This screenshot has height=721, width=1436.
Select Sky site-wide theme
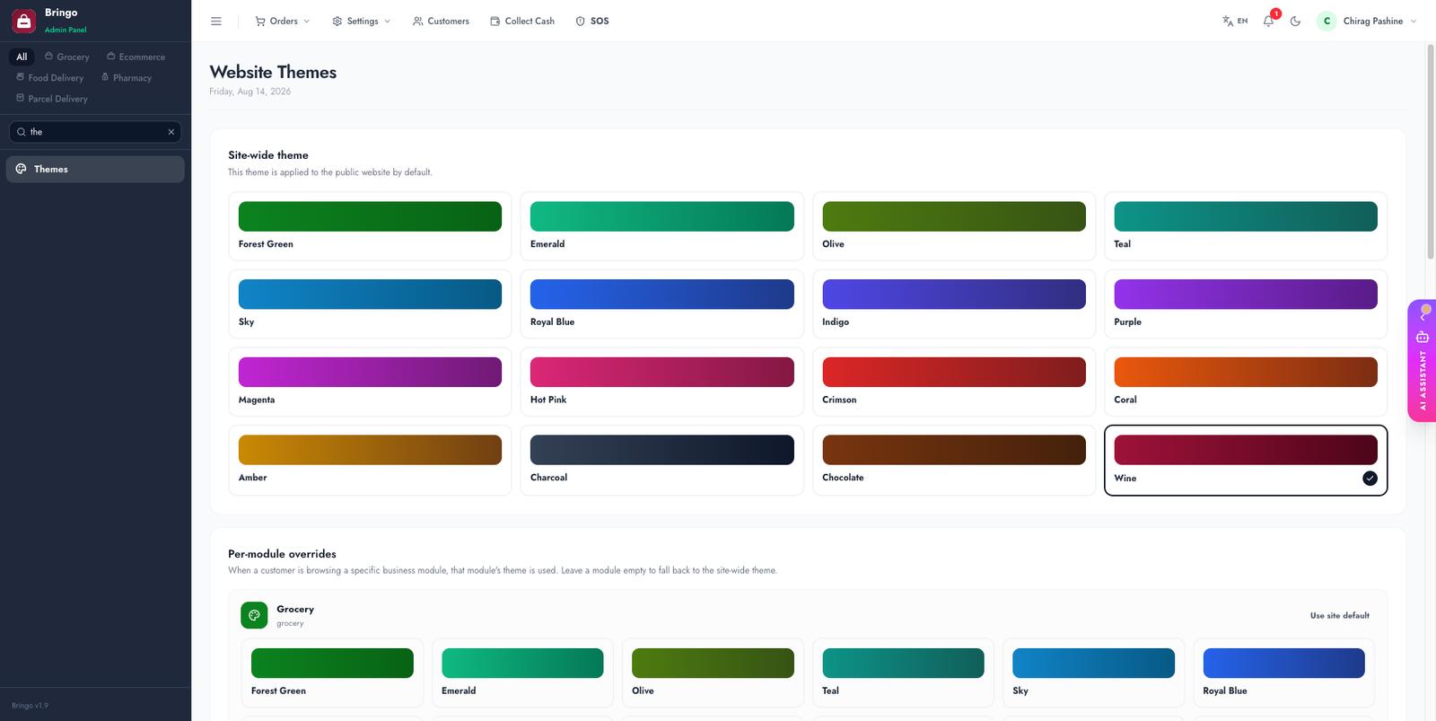click(x=370, y=304)
